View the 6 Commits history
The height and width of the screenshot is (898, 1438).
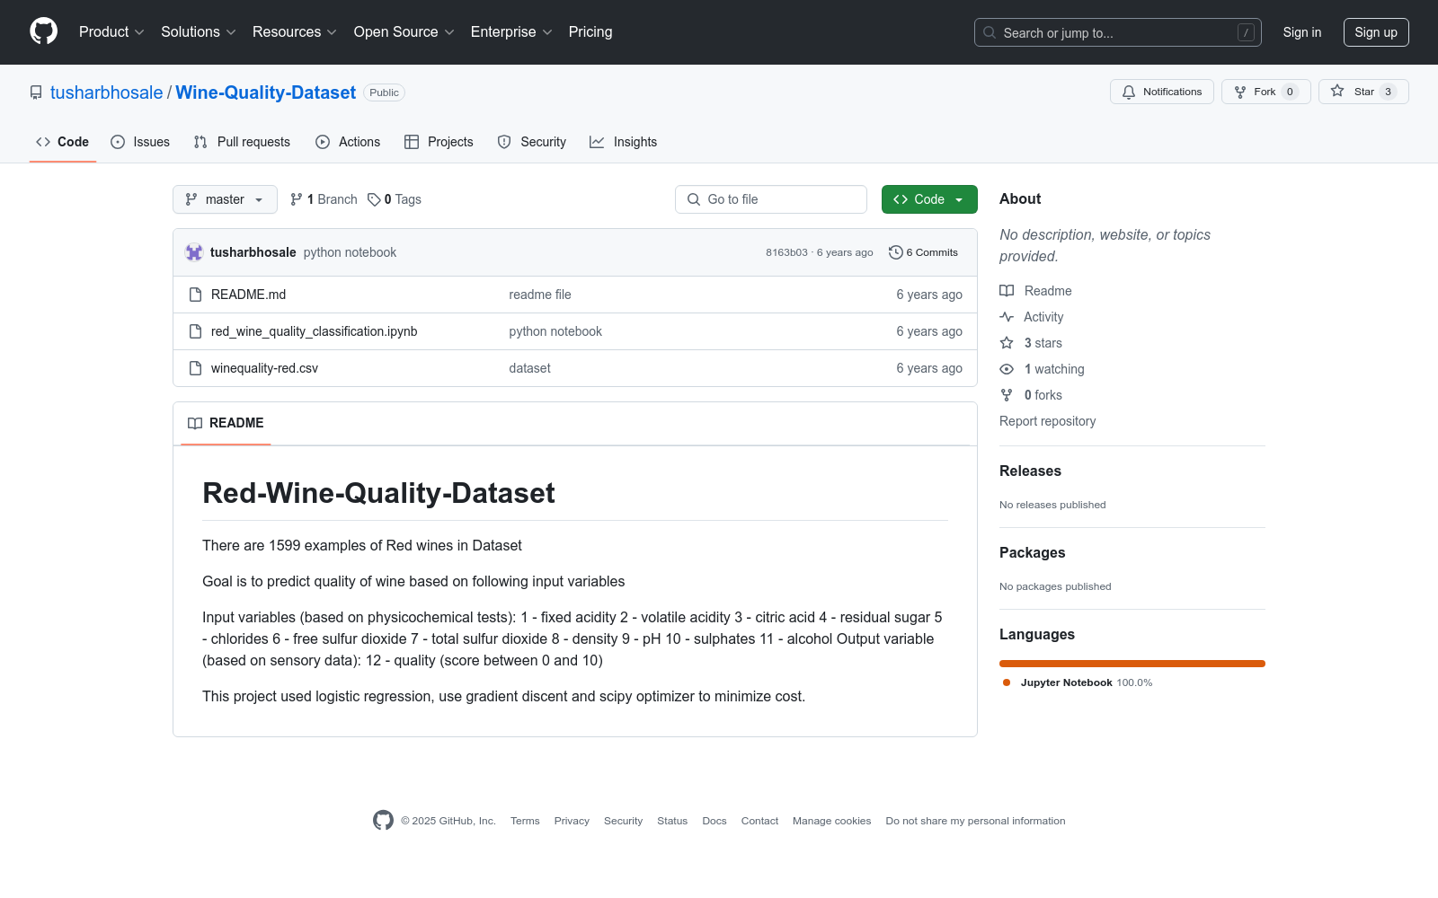[924, 252]
